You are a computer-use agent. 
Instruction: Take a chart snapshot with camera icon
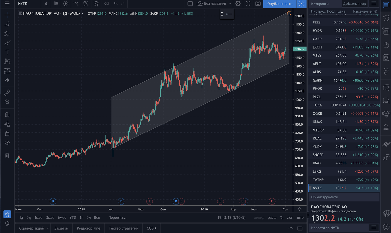(258, 4)
